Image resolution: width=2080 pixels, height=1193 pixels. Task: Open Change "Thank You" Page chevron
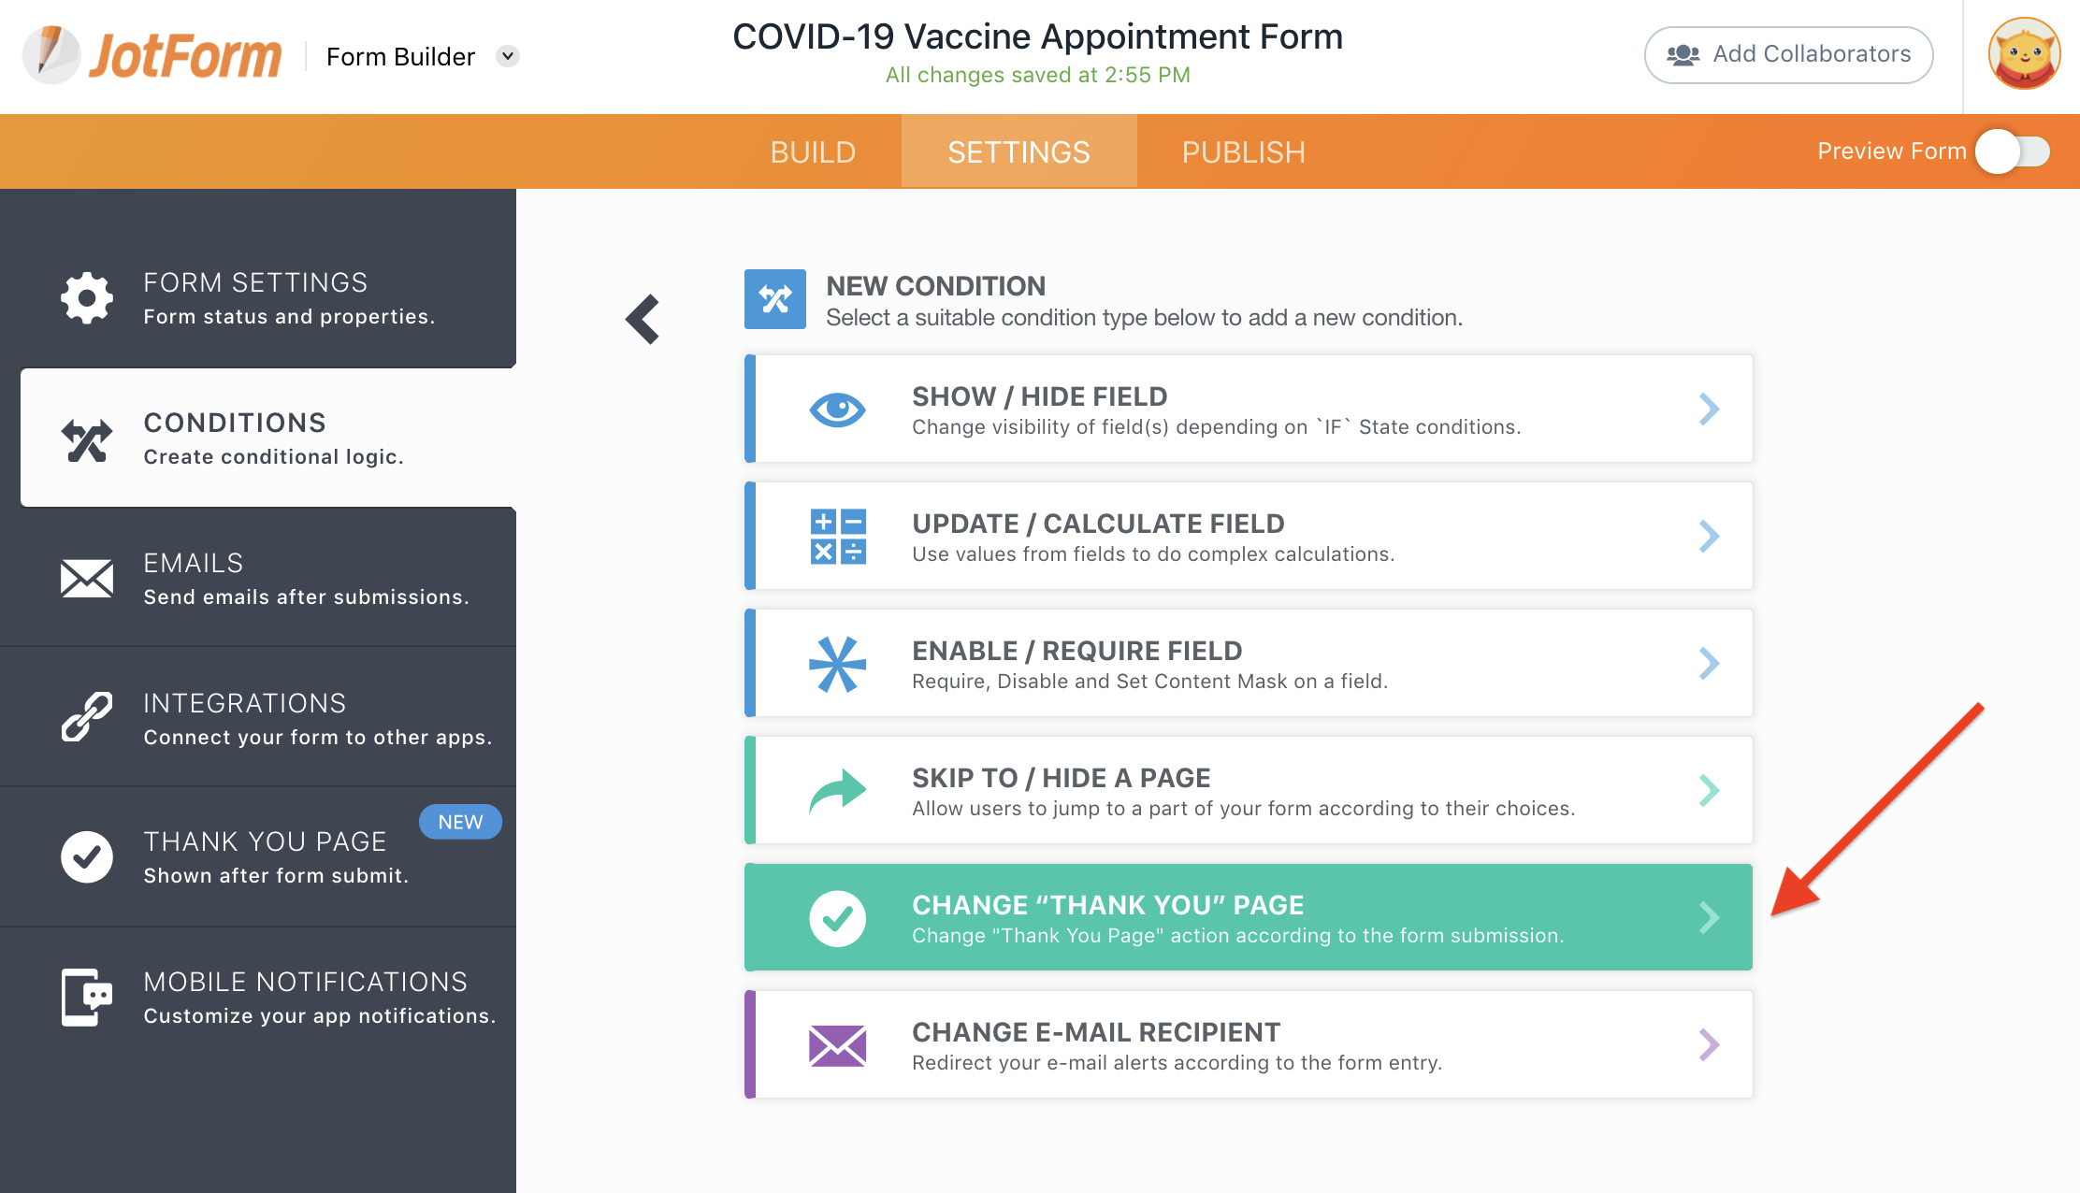pyautogui.click(x=1709, y=918)
